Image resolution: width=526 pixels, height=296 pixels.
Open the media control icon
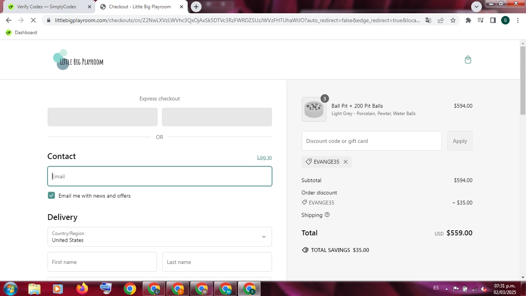point(480,20)
